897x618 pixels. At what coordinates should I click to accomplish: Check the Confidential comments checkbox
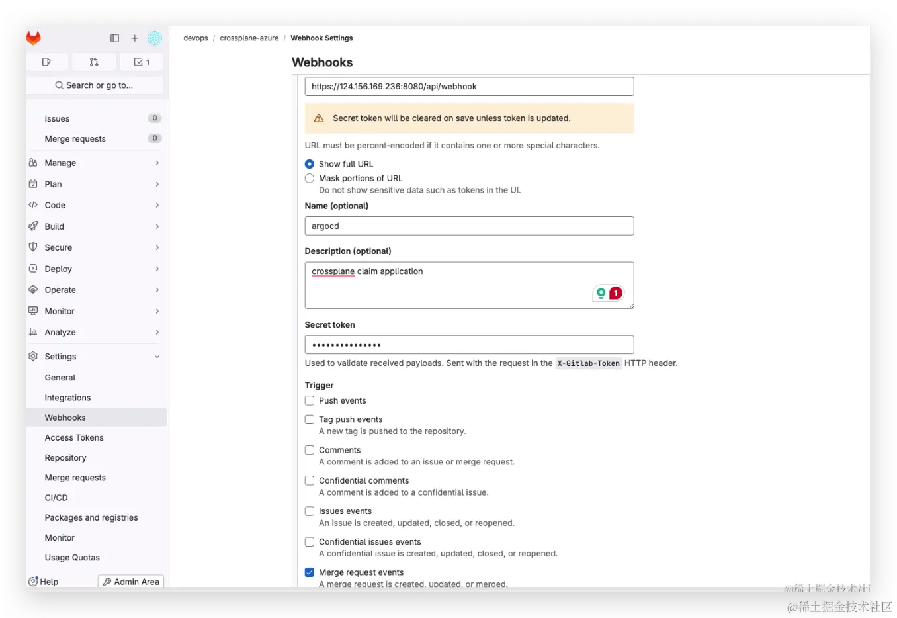(x=310, y=481)
